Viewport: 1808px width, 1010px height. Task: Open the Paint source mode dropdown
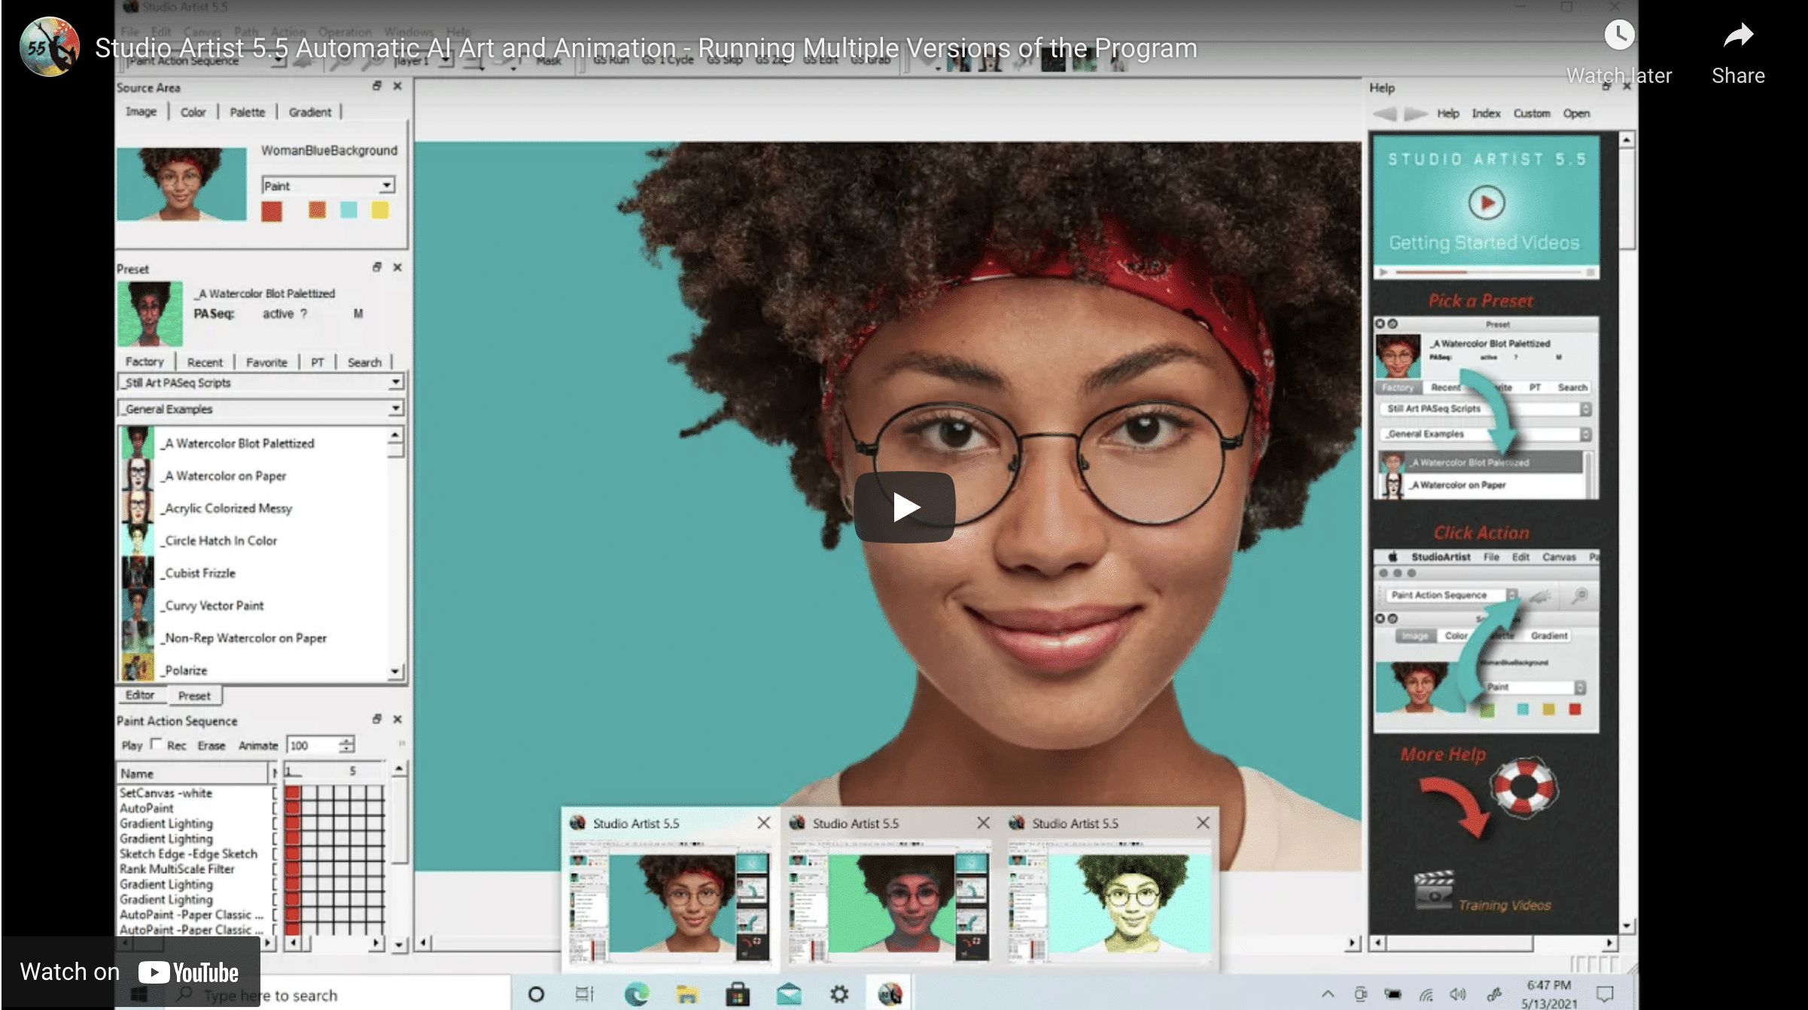point(386,185)
